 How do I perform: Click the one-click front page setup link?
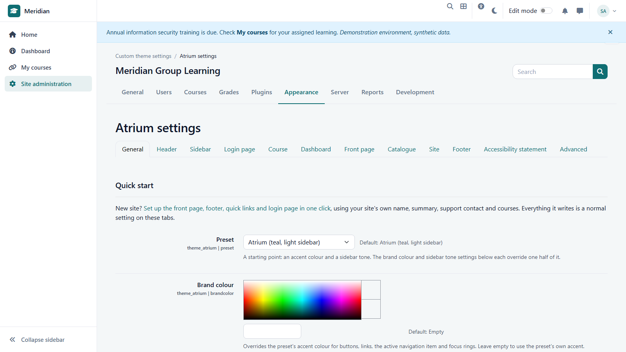[237, 208]
